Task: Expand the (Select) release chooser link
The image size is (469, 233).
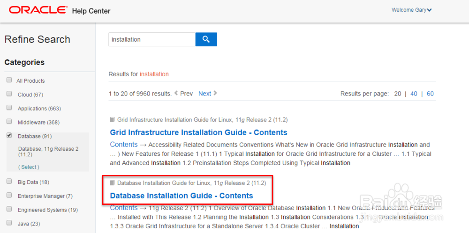Action: (x=29, y=167)
